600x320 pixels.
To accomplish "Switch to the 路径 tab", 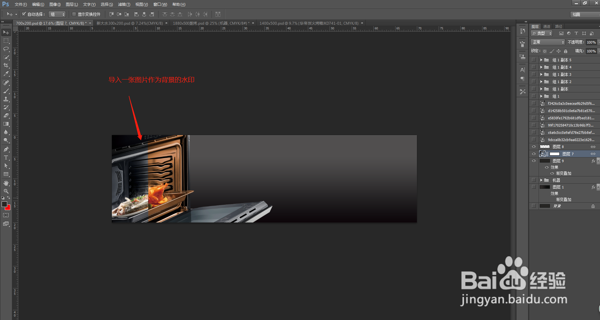I will [559, 27].
